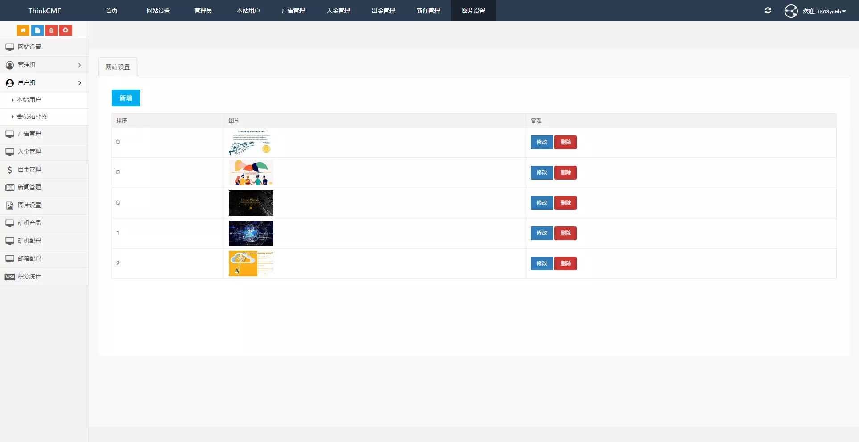Image resolution: width=859 pixels, height=442 pixels.
Task: Open 会员拓扑图 in the sidebar submenu
Action: tap(32, 117)
